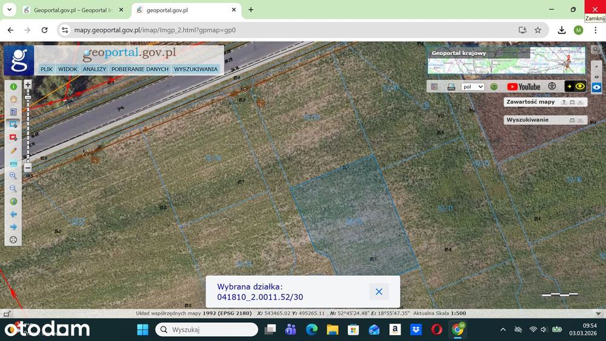Open Chrome three-dot menu
The width and height of the screenshot is (606, 341).
tap(595, 30)
